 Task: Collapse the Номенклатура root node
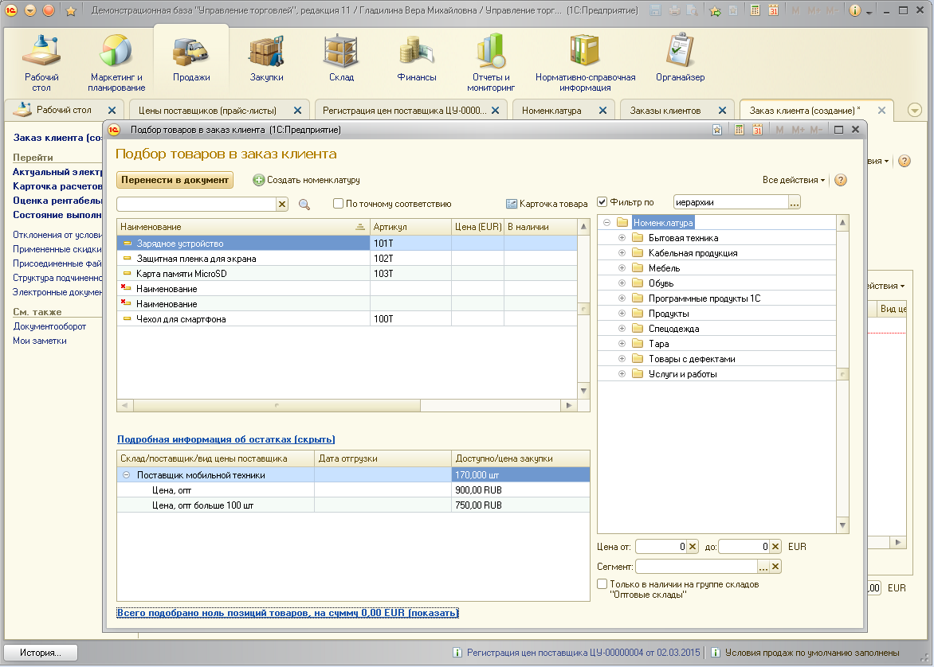click(x=607, y=223)
